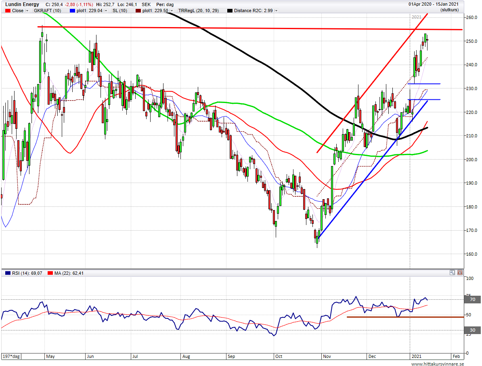The image size is (482, 366).
Task: Close the RSI indicator panel
Action: 460,273
